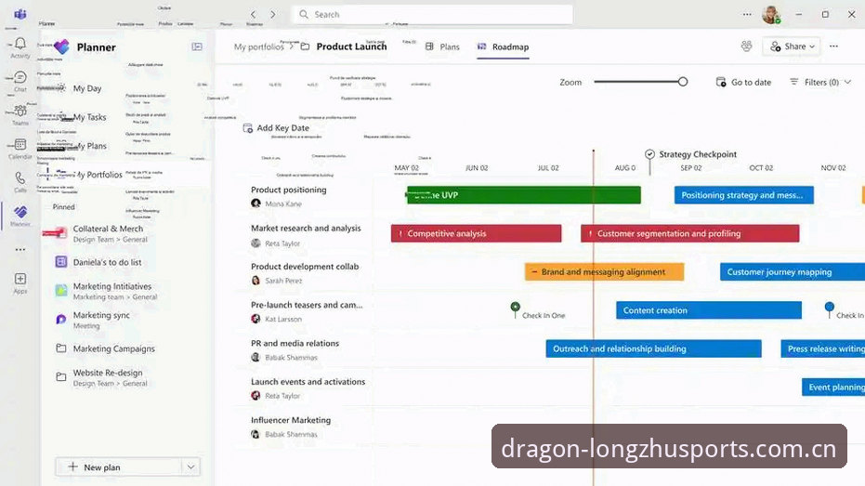Image resolution: width=865 pixels, height=486 pixels.
Task: Click the New plan button
Action: point(119,466)
